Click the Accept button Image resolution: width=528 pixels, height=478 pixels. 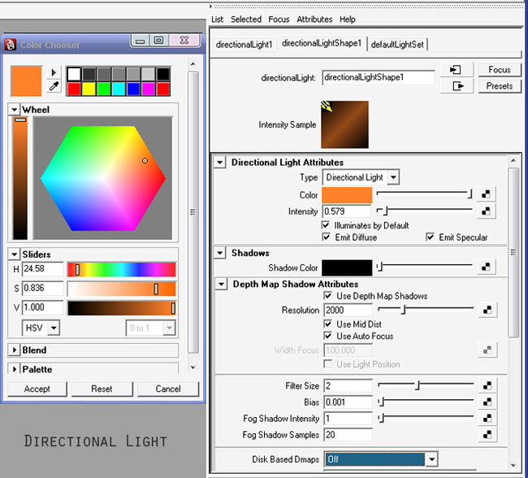click(x=37, y=389)
